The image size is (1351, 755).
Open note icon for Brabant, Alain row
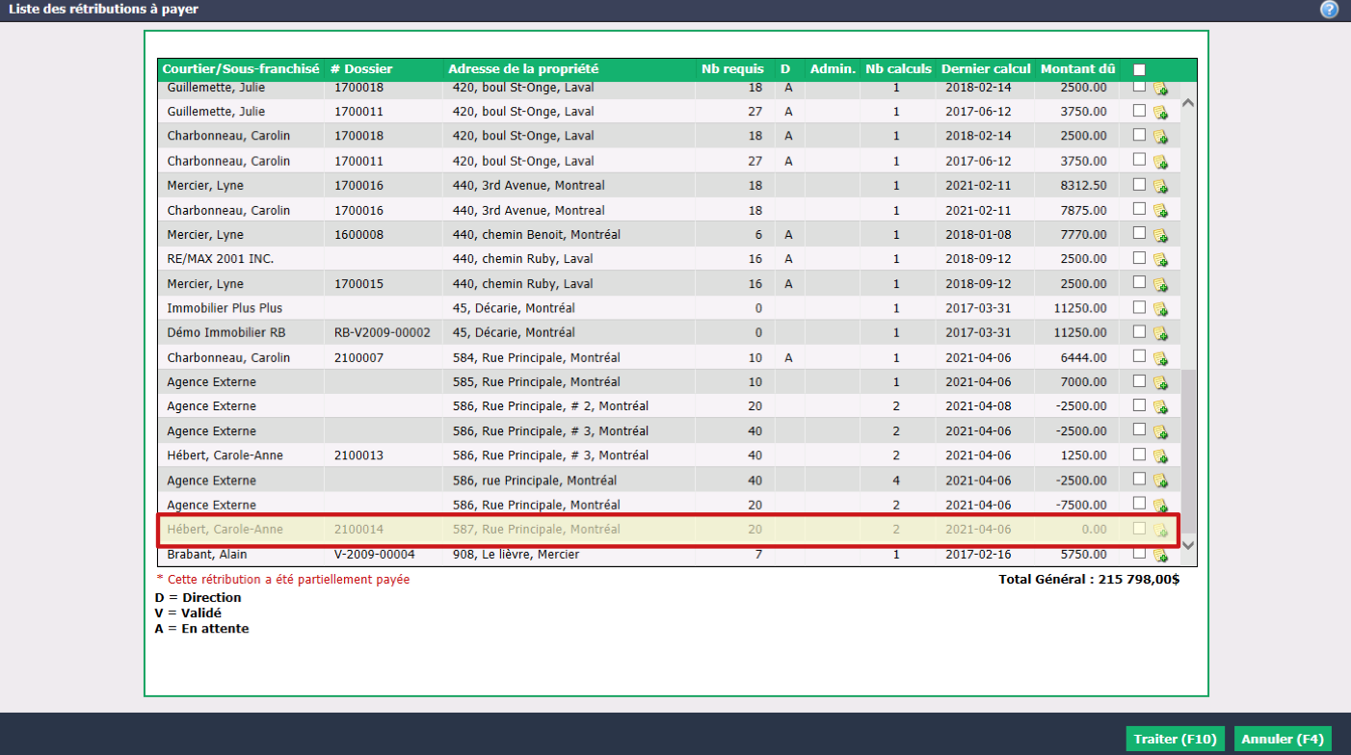[1160, 556]
